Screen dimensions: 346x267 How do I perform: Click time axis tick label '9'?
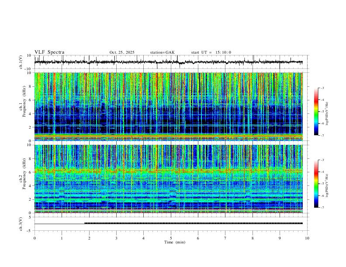pos(280,238)
